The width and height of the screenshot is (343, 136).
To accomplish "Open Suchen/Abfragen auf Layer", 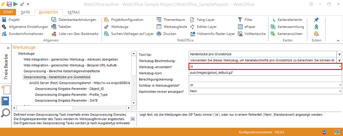I will coord(129,34).
